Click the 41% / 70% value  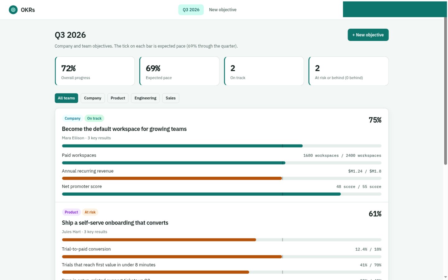(371, 265)
